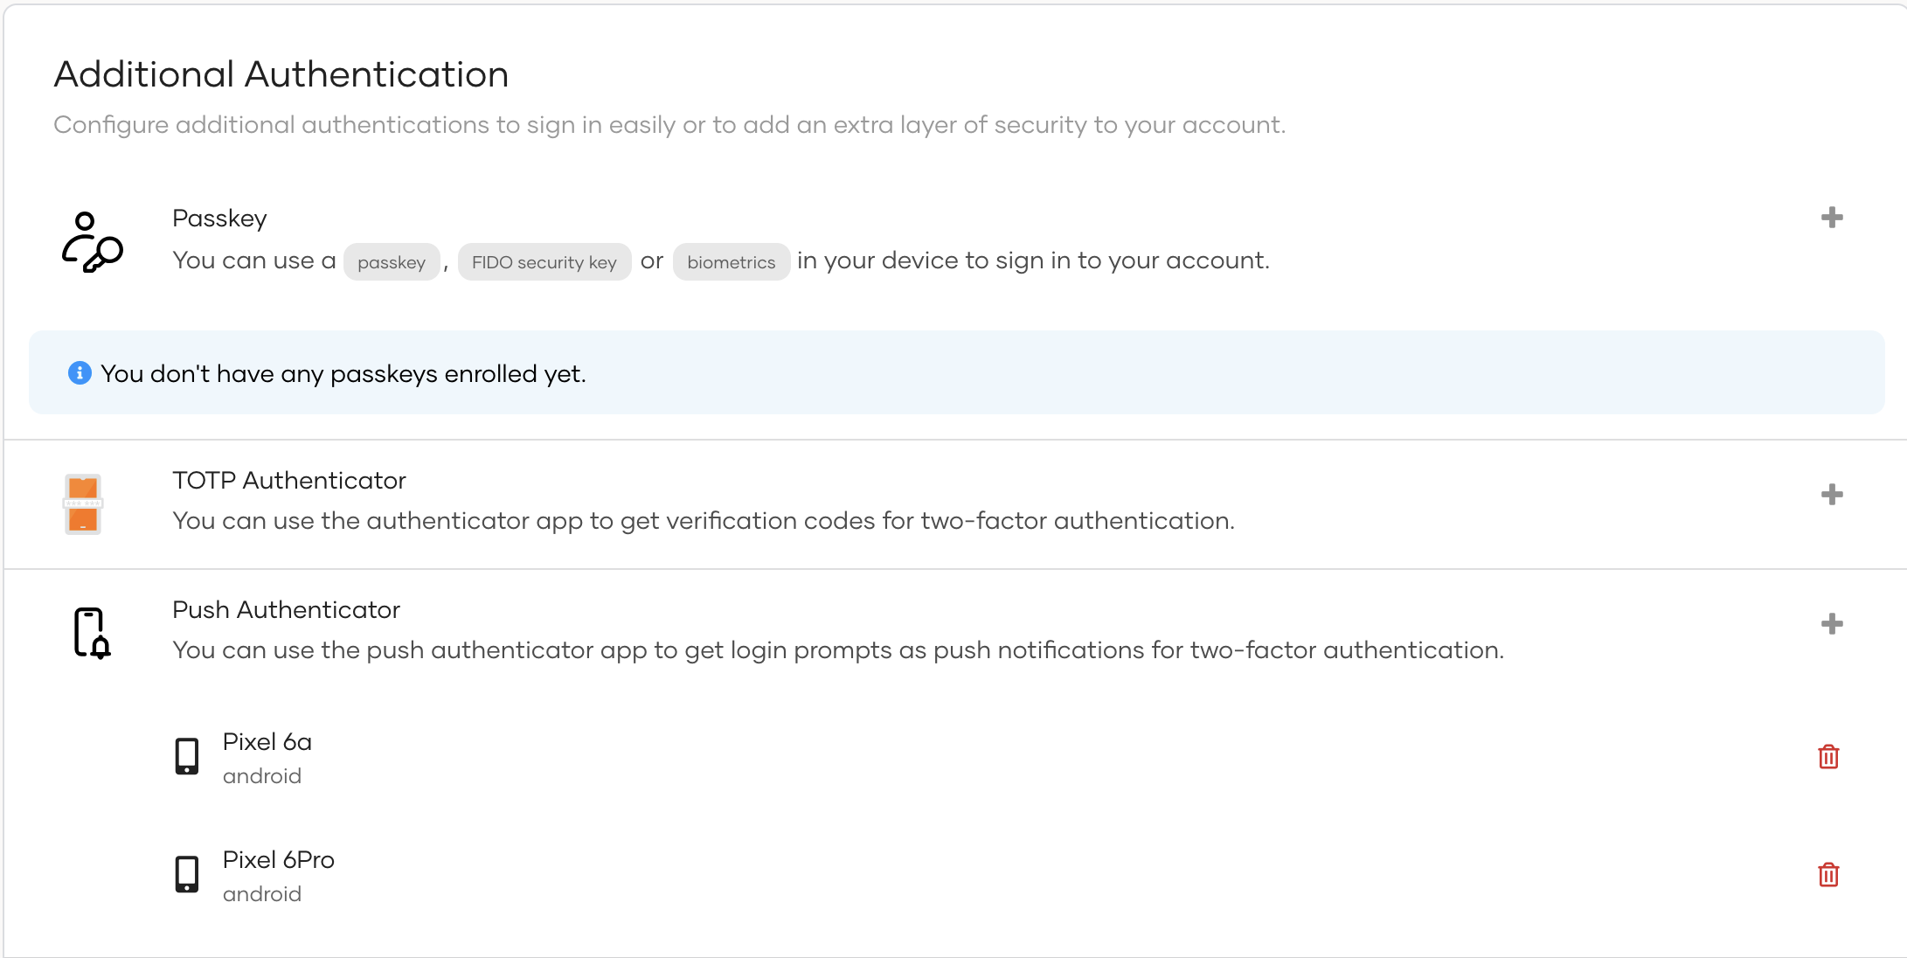Click the 'TOTP Authenticator' title
The height and width of the screenshot is (958, 1907).
tap(289, 481)
